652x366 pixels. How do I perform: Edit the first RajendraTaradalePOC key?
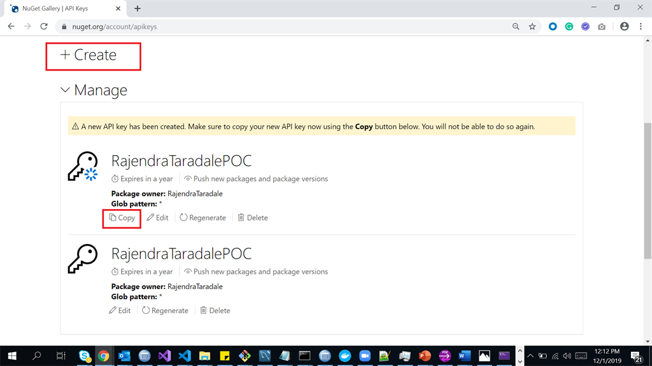pos(158,218)
